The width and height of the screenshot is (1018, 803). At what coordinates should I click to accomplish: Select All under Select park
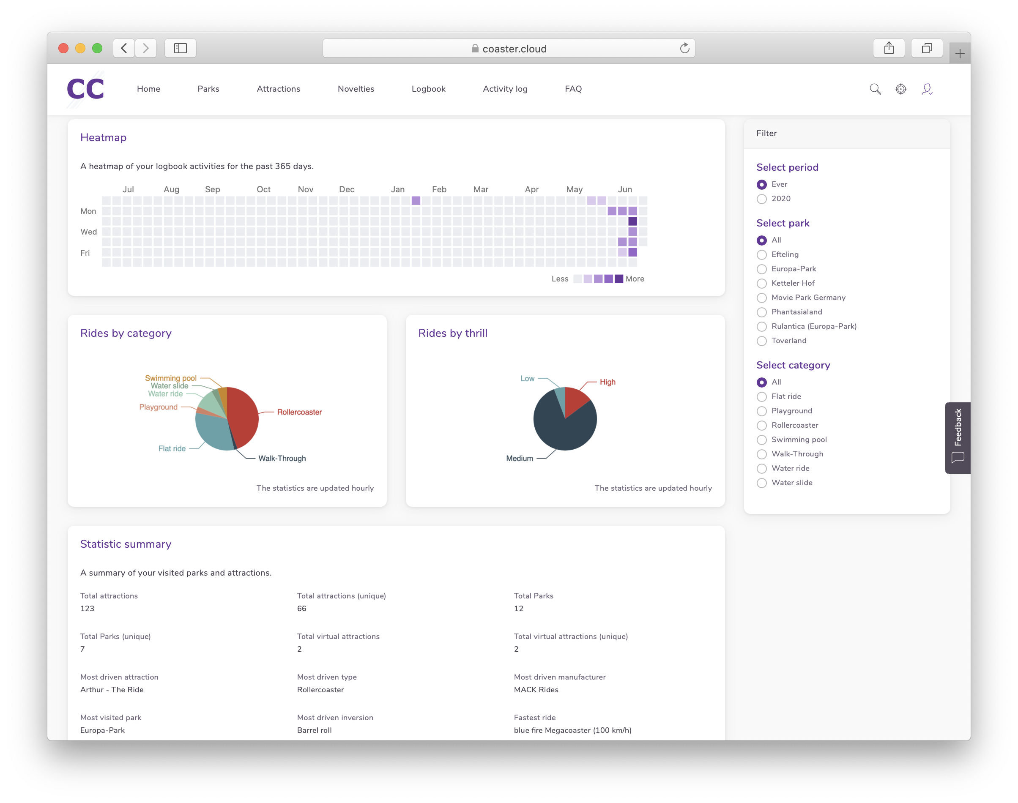pos(761,240)
